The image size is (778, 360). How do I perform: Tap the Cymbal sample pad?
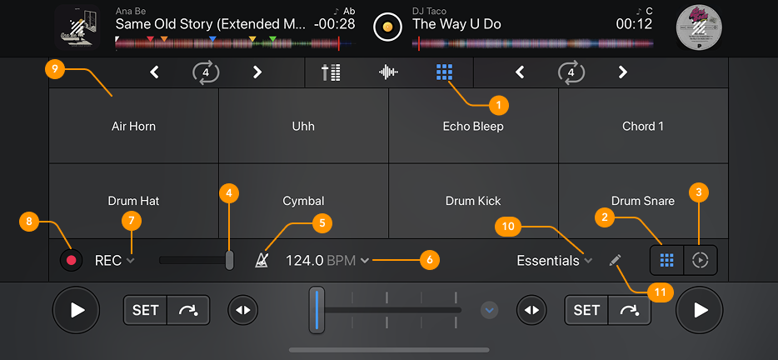303,201
